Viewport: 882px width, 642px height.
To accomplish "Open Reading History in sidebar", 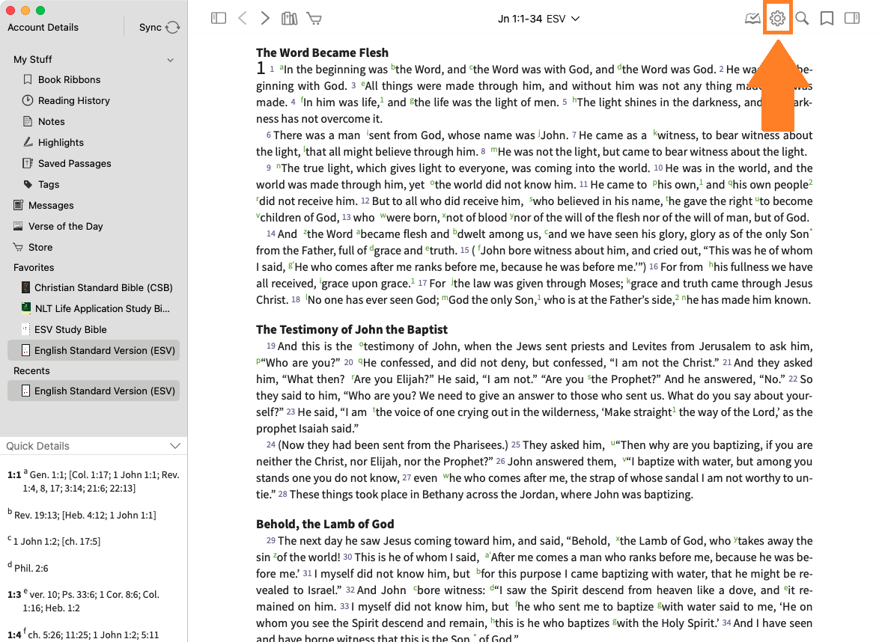I will [73, 100].
